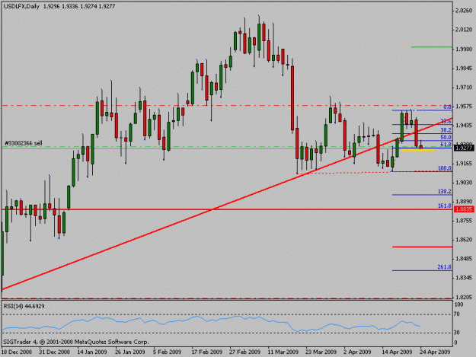The height and width of the screenshot is (357, 476).
Task: Select the Fibonacci 161.8 level label
Action: (x=445, y=206)
